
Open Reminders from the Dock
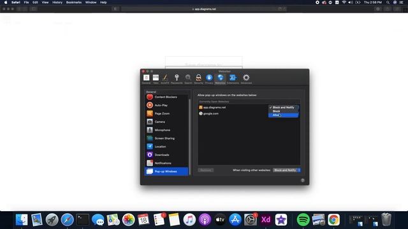click(x=159, y=219)
